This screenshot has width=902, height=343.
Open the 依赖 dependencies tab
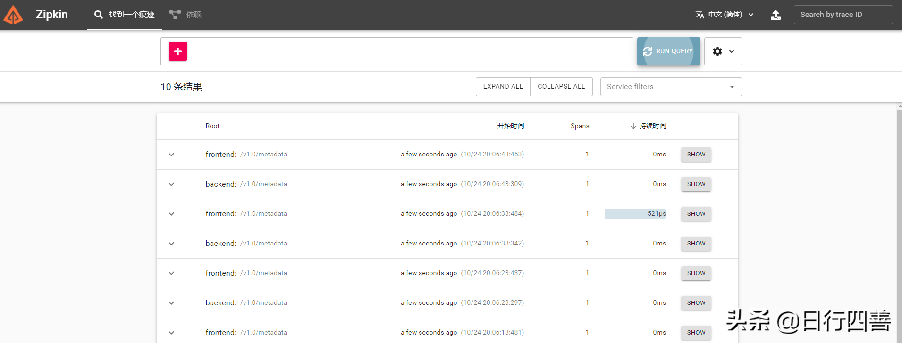tap(194, 15)
